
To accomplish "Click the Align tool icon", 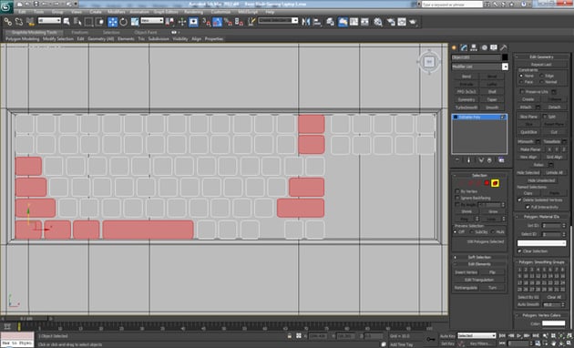I will 317,22.
